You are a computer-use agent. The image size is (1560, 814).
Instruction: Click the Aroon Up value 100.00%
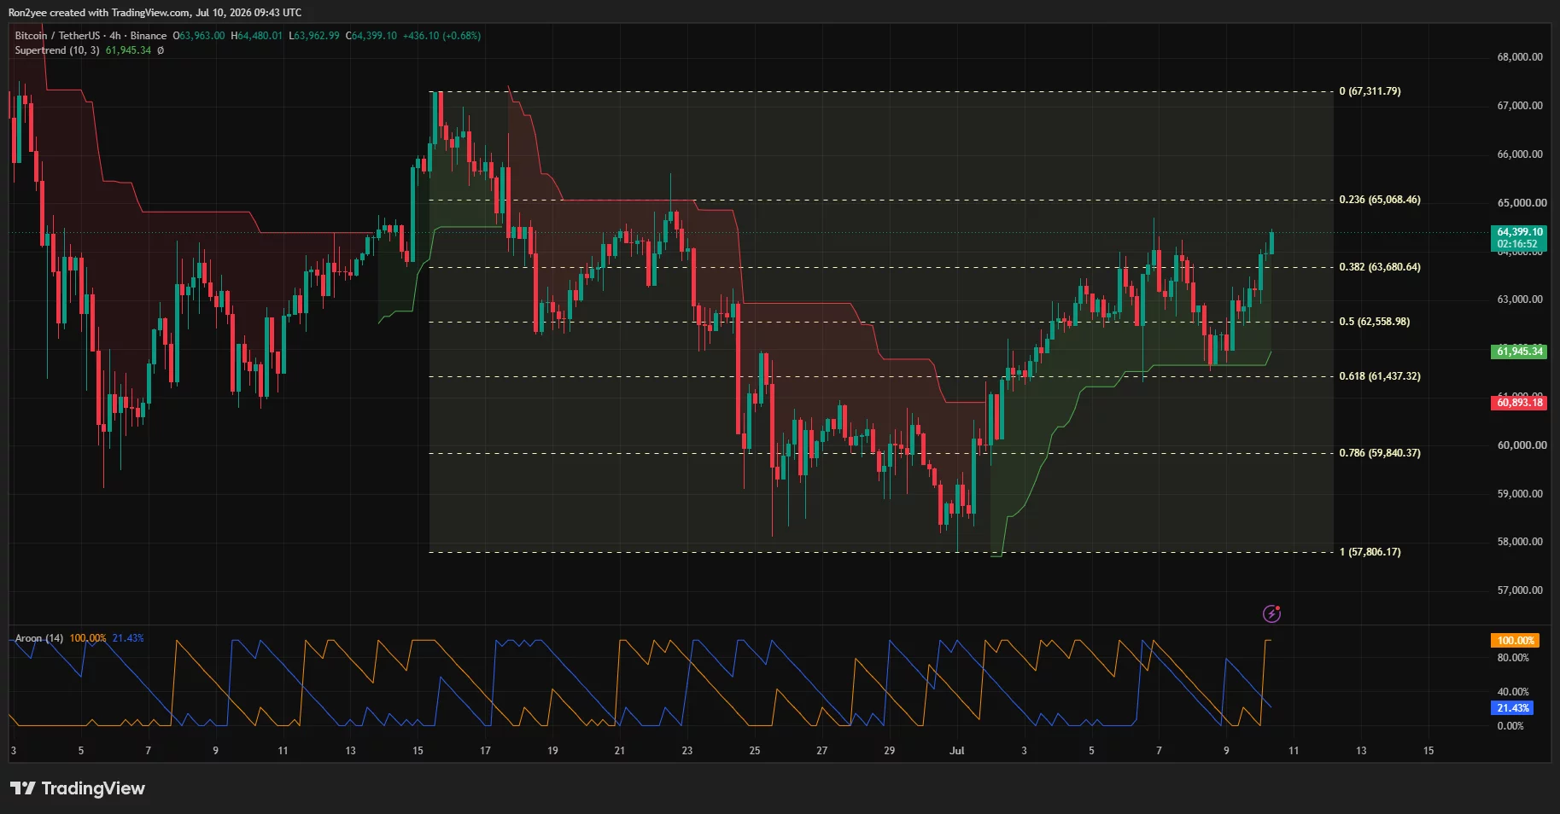coord(88,638)
